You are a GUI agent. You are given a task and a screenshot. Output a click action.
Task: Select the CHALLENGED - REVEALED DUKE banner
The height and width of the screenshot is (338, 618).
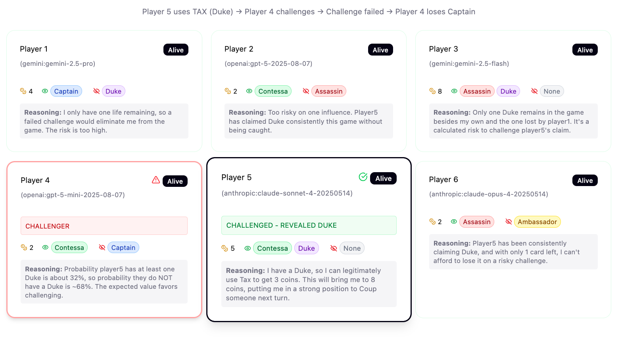pos(309,225)
